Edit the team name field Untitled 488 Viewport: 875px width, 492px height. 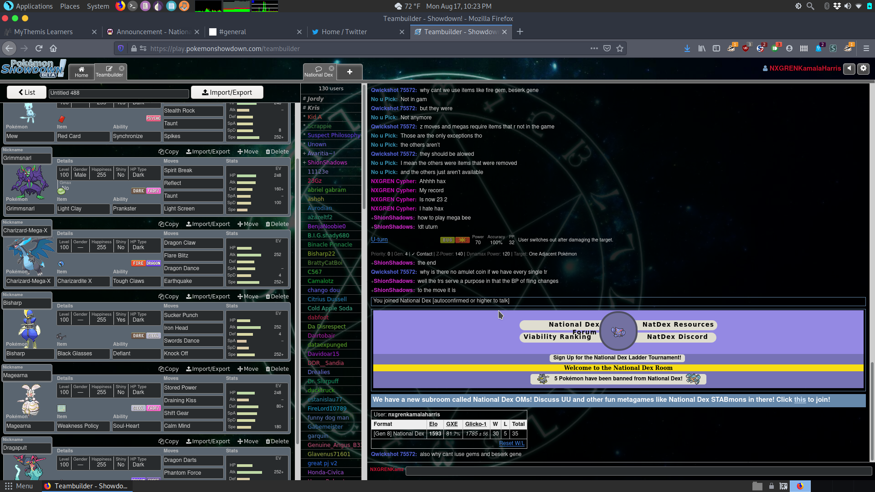118,93
